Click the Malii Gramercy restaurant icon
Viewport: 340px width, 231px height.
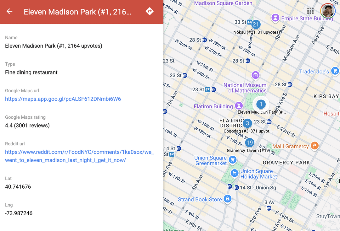coord(314,146)
